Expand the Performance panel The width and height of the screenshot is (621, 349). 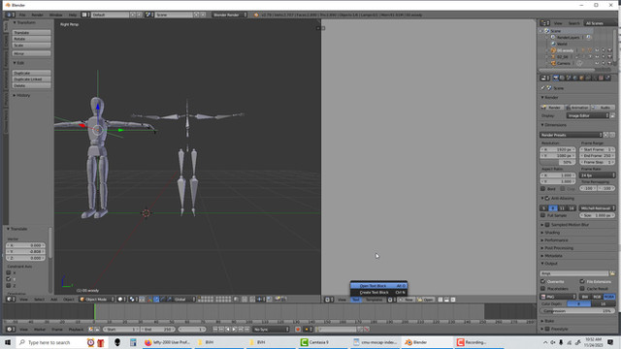click(x=556, y=240)
